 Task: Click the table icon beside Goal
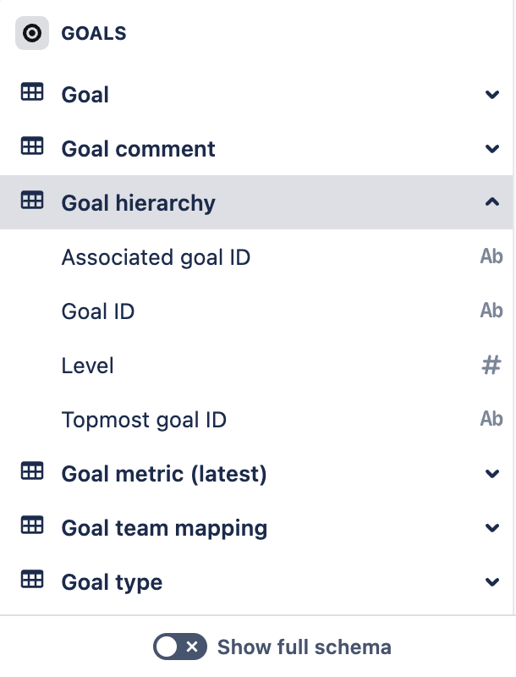click(32, 94)
